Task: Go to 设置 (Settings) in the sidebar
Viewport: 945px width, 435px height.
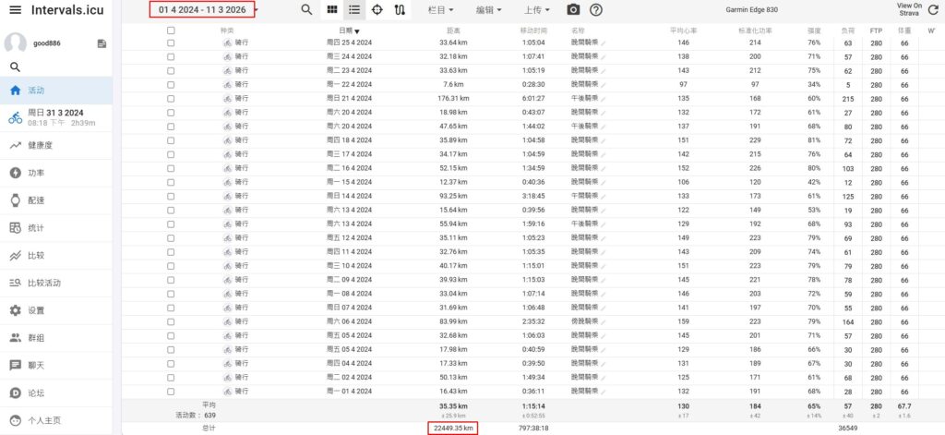Action: [x=36, y=310]
